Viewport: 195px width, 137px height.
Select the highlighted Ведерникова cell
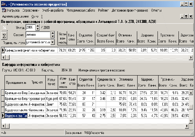click(x=16, y=116)
